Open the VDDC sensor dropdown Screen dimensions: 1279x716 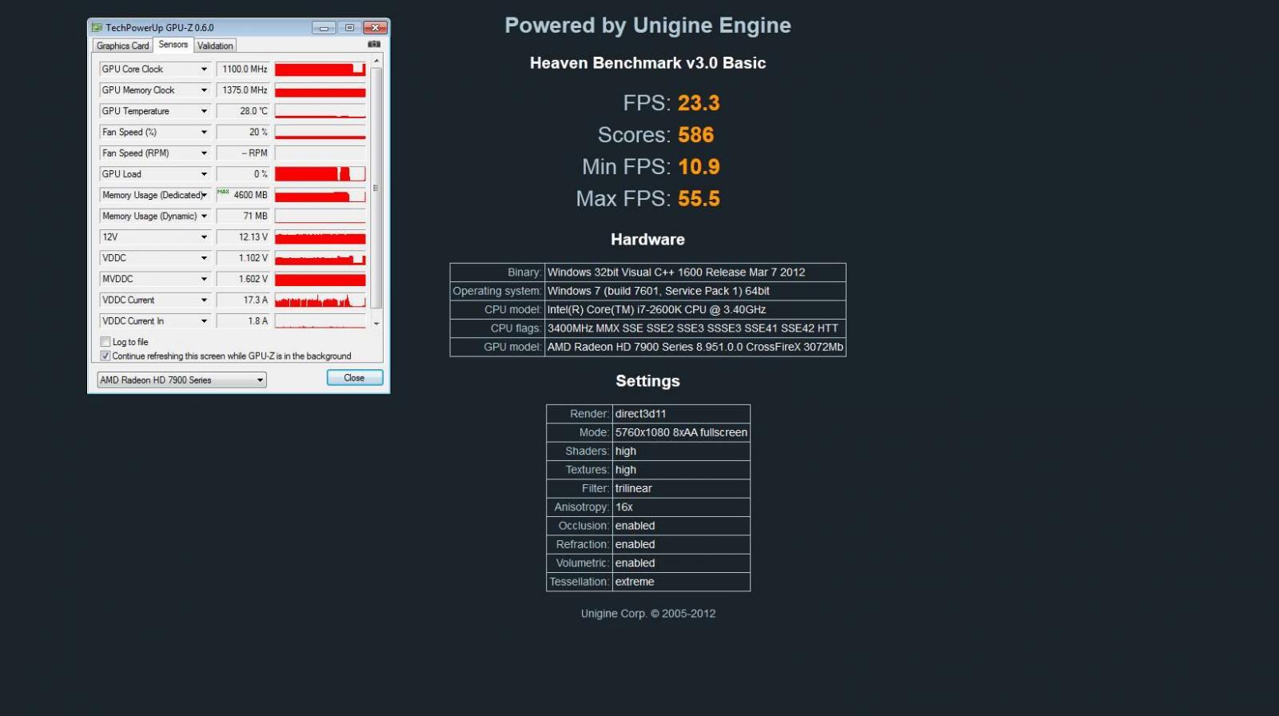point(204,258)
